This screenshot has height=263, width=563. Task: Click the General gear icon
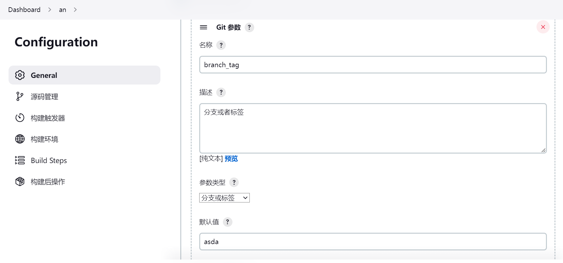[20, 75]
